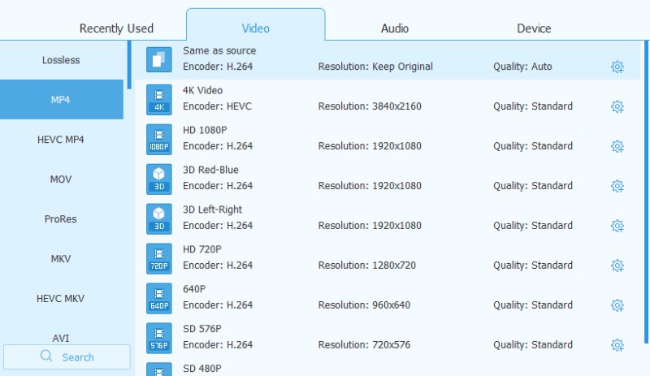The width and height of the screenshot is (650, 376).
Task: Click the 640P format icon
Action: pyautogui.click(x=159, y=299)
